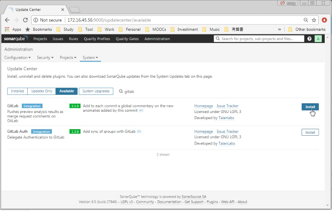Screen dimensions: 332x211
Task: Click the SonarQube logo
Action: click(16, 38)
